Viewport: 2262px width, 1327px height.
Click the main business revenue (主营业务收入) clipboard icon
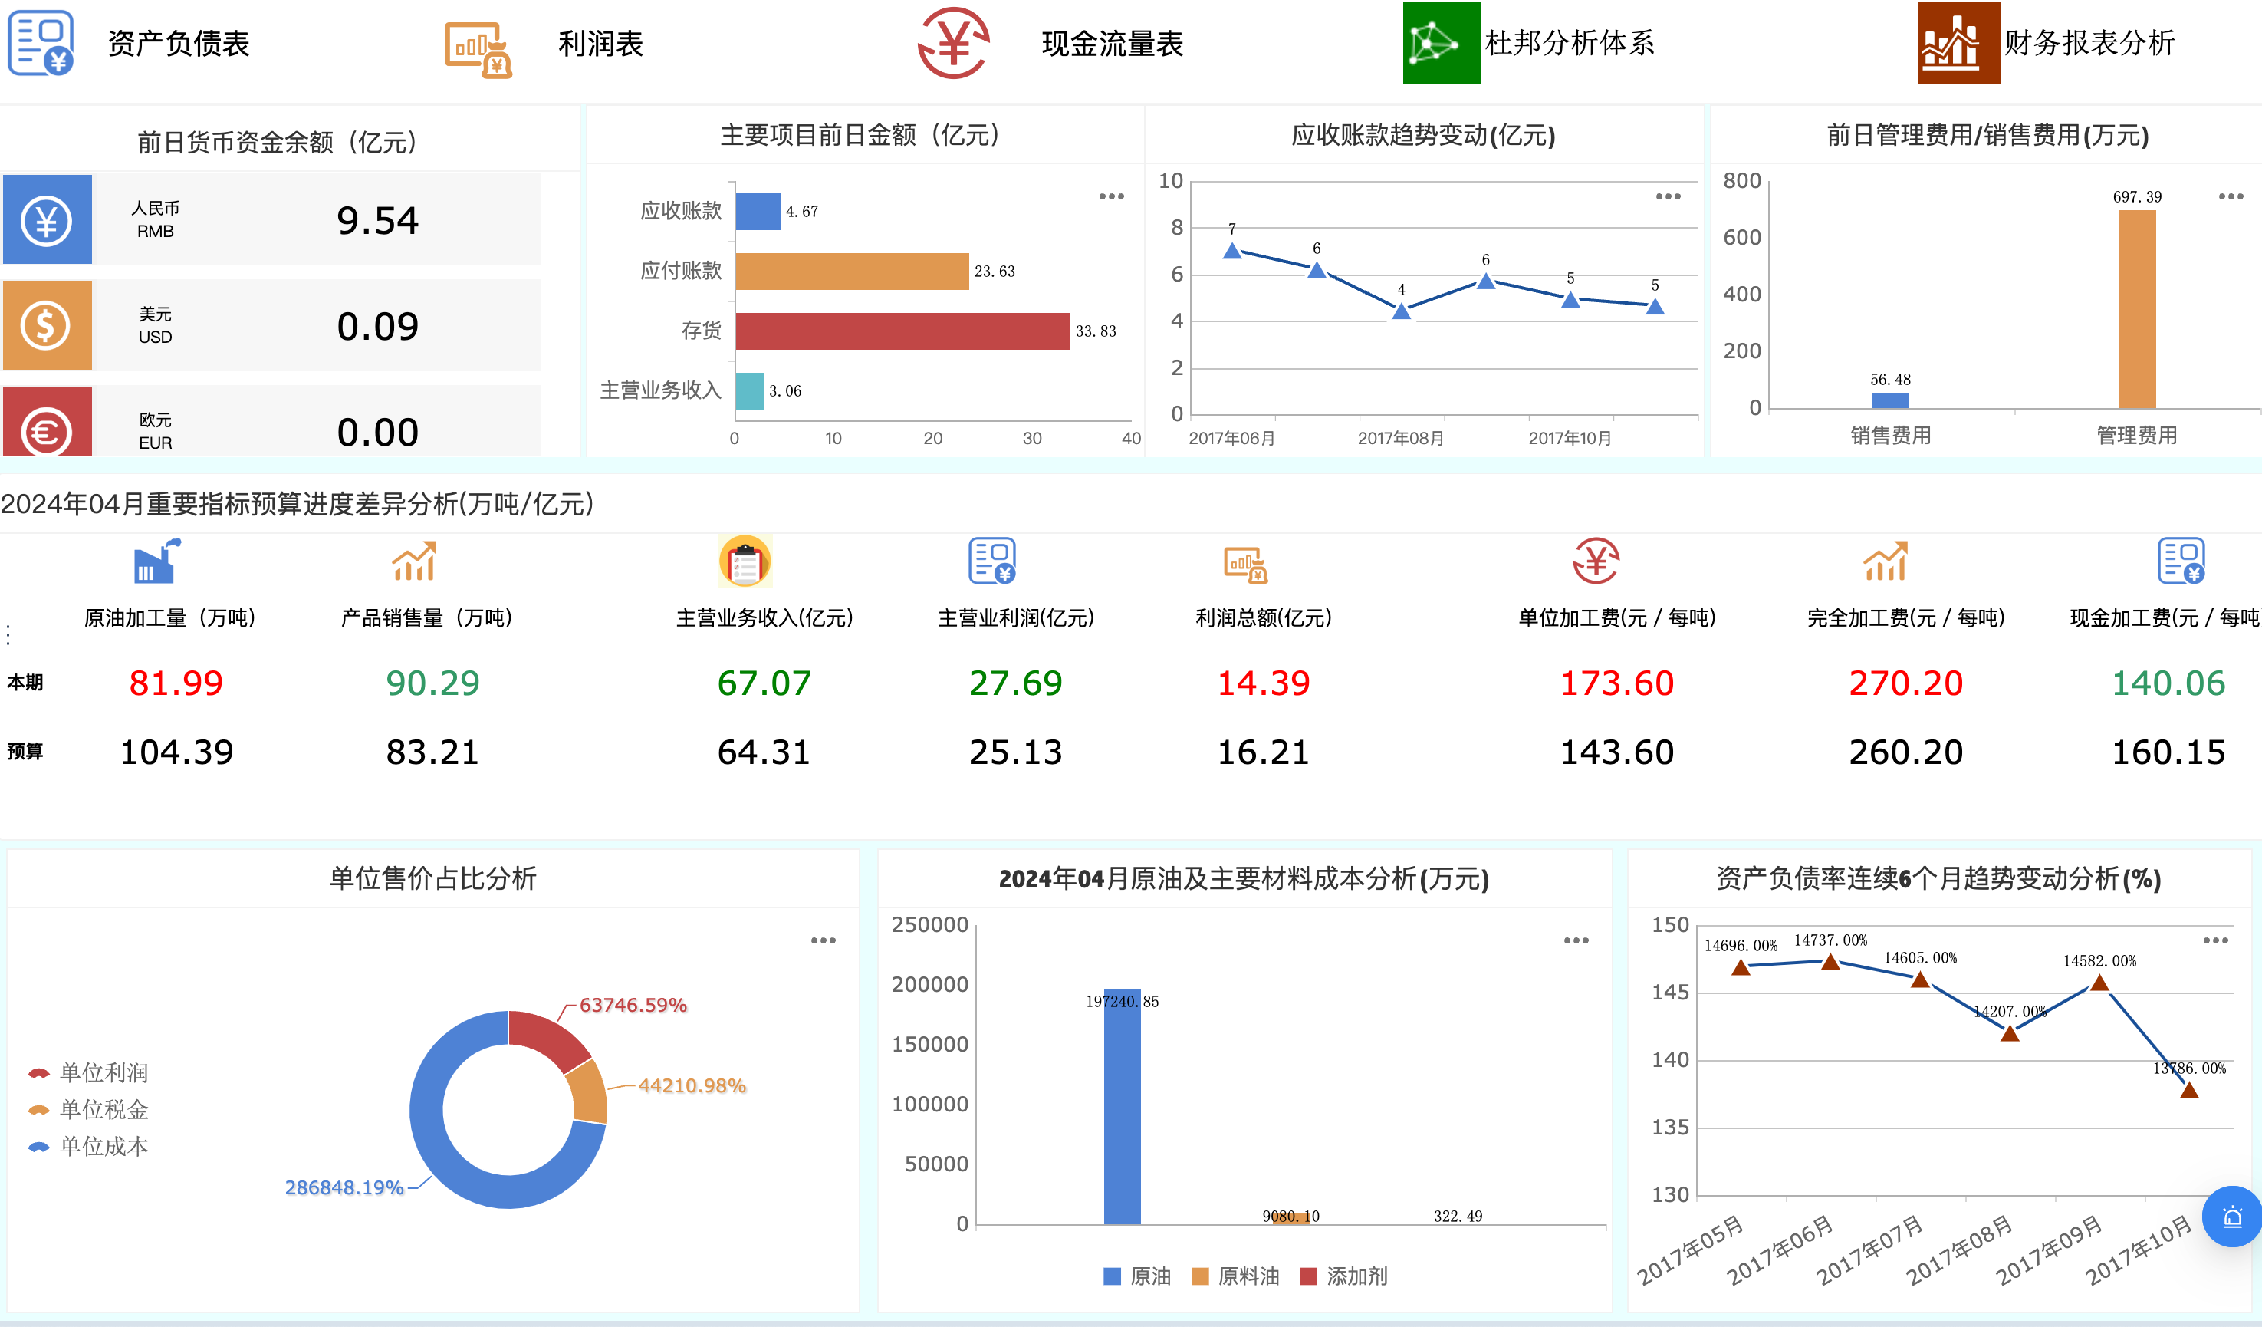(x=744, y=562)
